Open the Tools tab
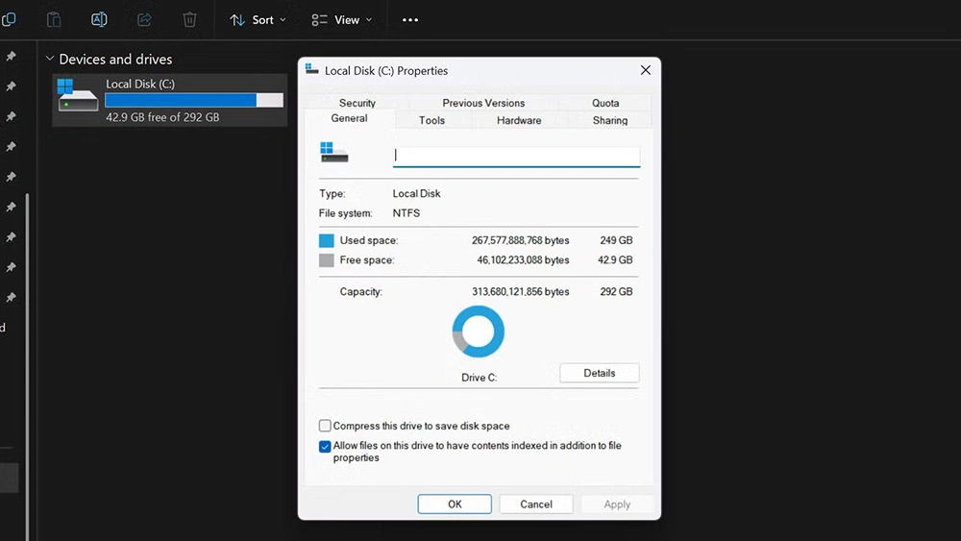This screenshot has width=961, height=541. tap(431, 120)
